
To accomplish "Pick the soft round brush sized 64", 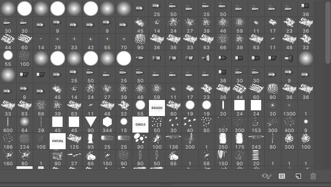I will [x=24, y=124].
